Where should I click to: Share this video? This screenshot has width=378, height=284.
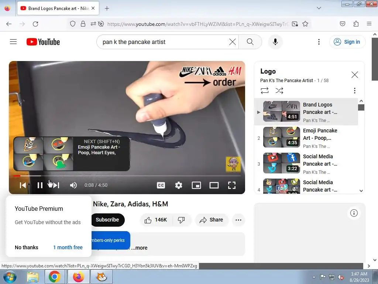tap(212, 220)
